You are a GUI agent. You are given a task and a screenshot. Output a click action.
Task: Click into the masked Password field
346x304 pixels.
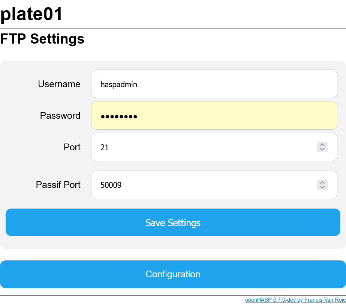(x=214, y=115)
